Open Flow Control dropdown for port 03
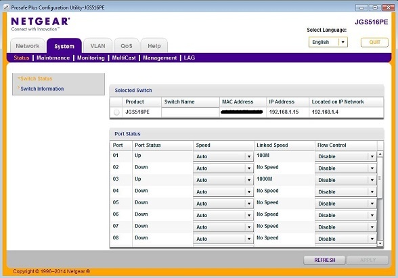Screen dimensions: 398x278 point(346,180)
